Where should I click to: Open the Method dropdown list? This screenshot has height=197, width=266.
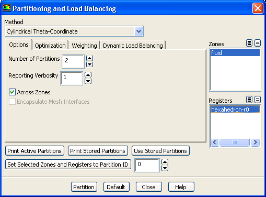pos(138,31)
